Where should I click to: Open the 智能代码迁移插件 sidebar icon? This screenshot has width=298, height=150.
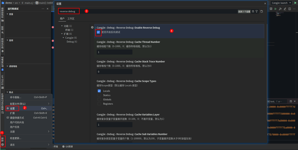(x=2, y=112)
